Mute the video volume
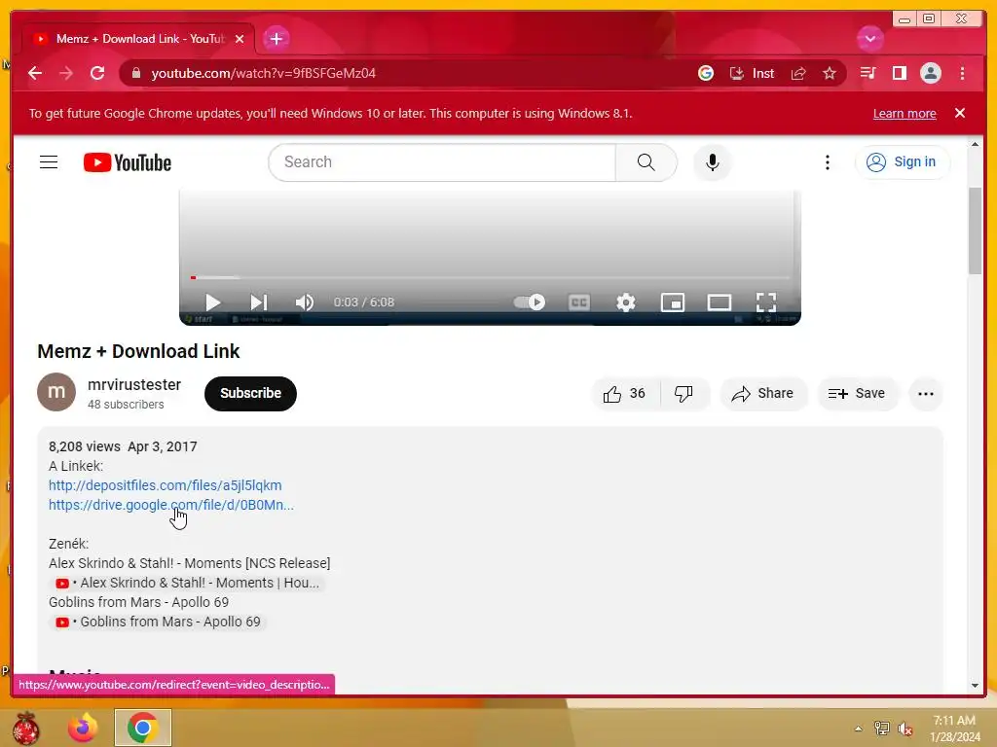 305,302
